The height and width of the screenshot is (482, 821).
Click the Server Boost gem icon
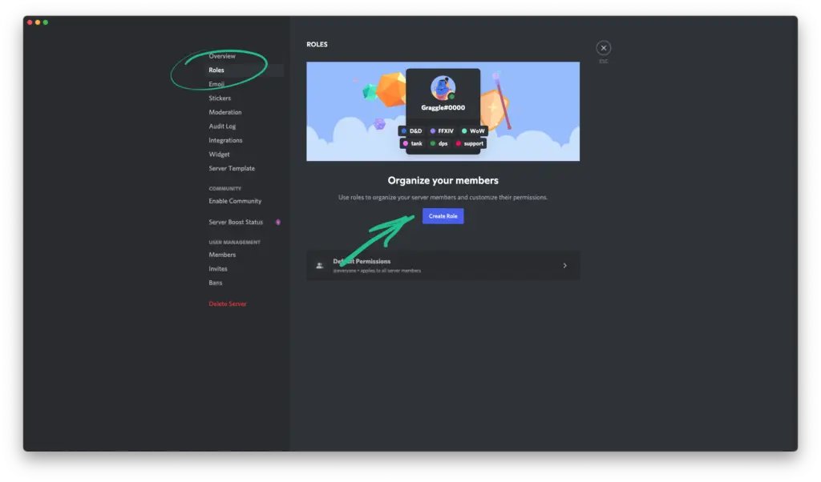point(278,222)
